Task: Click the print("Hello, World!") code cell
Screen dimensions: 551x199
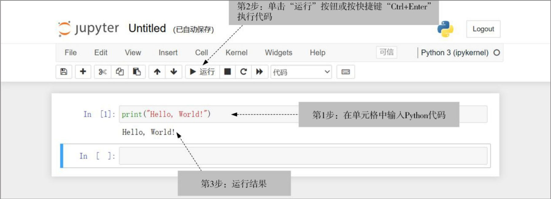Action: (303, 114)
